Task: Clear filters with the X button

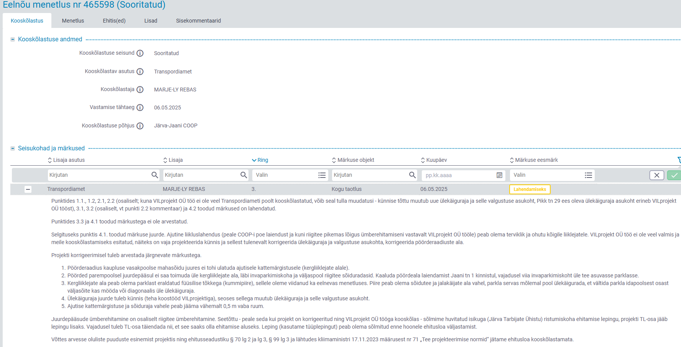Action: coord(657,175)
